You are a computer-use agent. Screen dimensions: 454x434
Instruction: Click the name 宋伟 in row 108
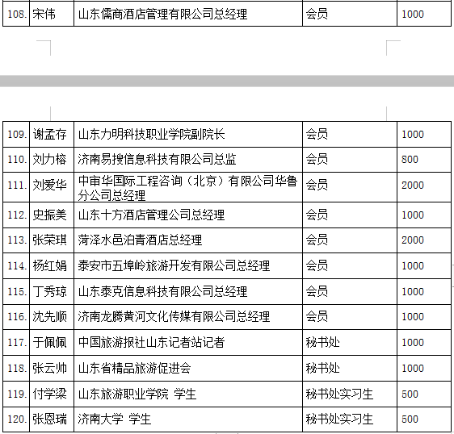[44, 14]
